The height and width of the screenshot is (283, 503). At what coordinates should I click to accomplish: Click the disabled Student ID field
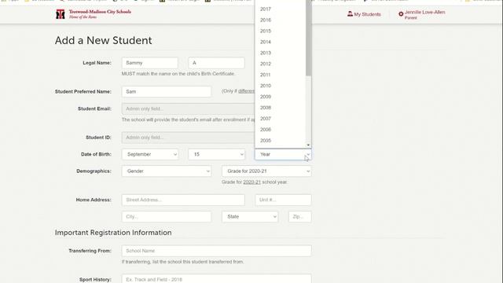click(x=189, y=138)
